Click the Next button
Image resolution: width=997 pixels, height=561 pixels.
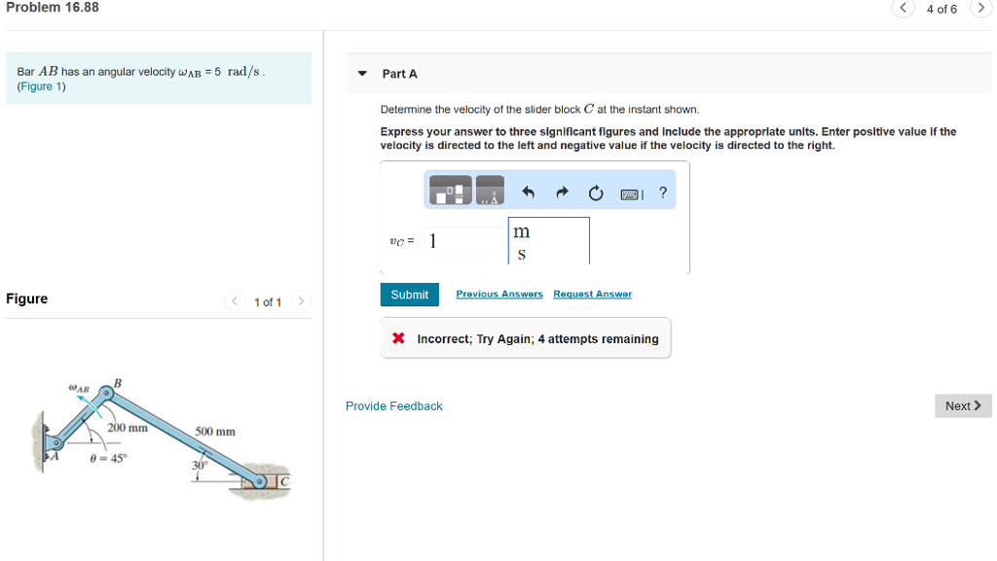(x=962, y=405)
